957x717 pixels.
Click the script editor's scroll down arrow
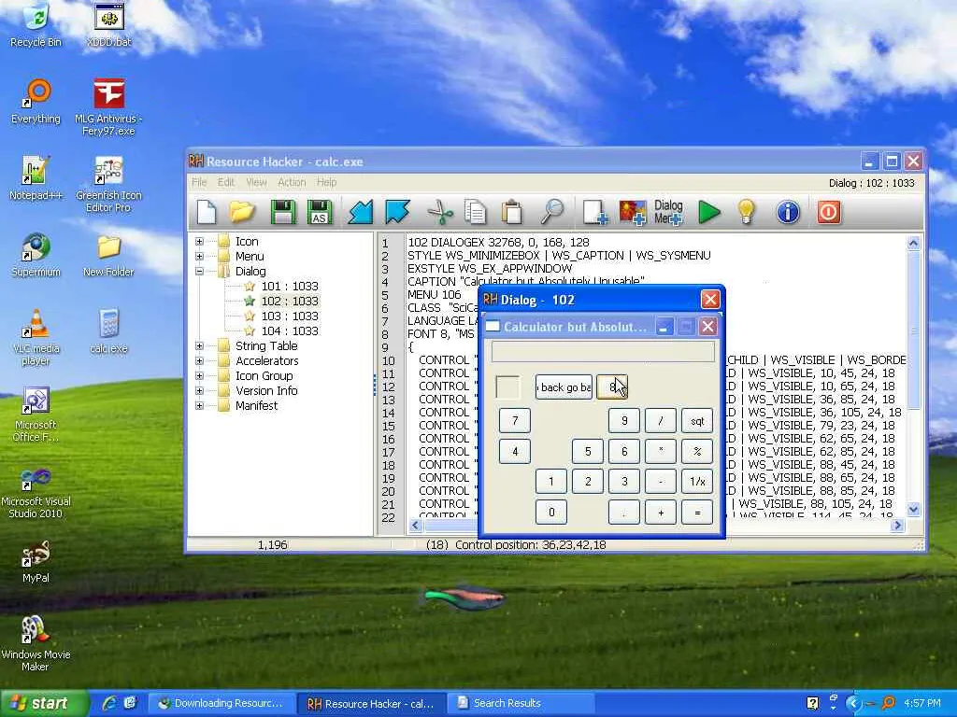pos(913,509)
